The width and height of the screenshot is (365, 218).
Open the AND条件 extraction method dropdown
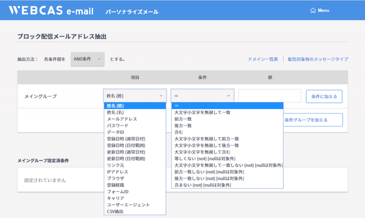pyautogui.click(x=87, y=59)
